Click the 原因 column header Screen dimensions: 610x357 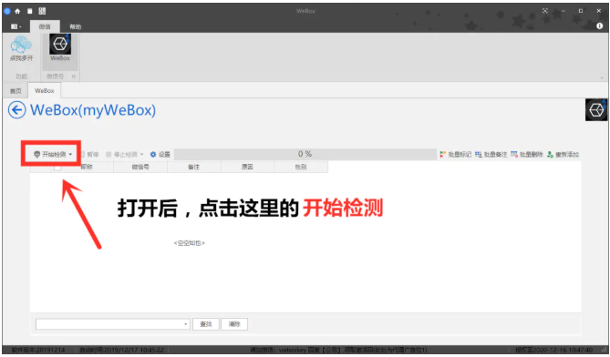247,167
